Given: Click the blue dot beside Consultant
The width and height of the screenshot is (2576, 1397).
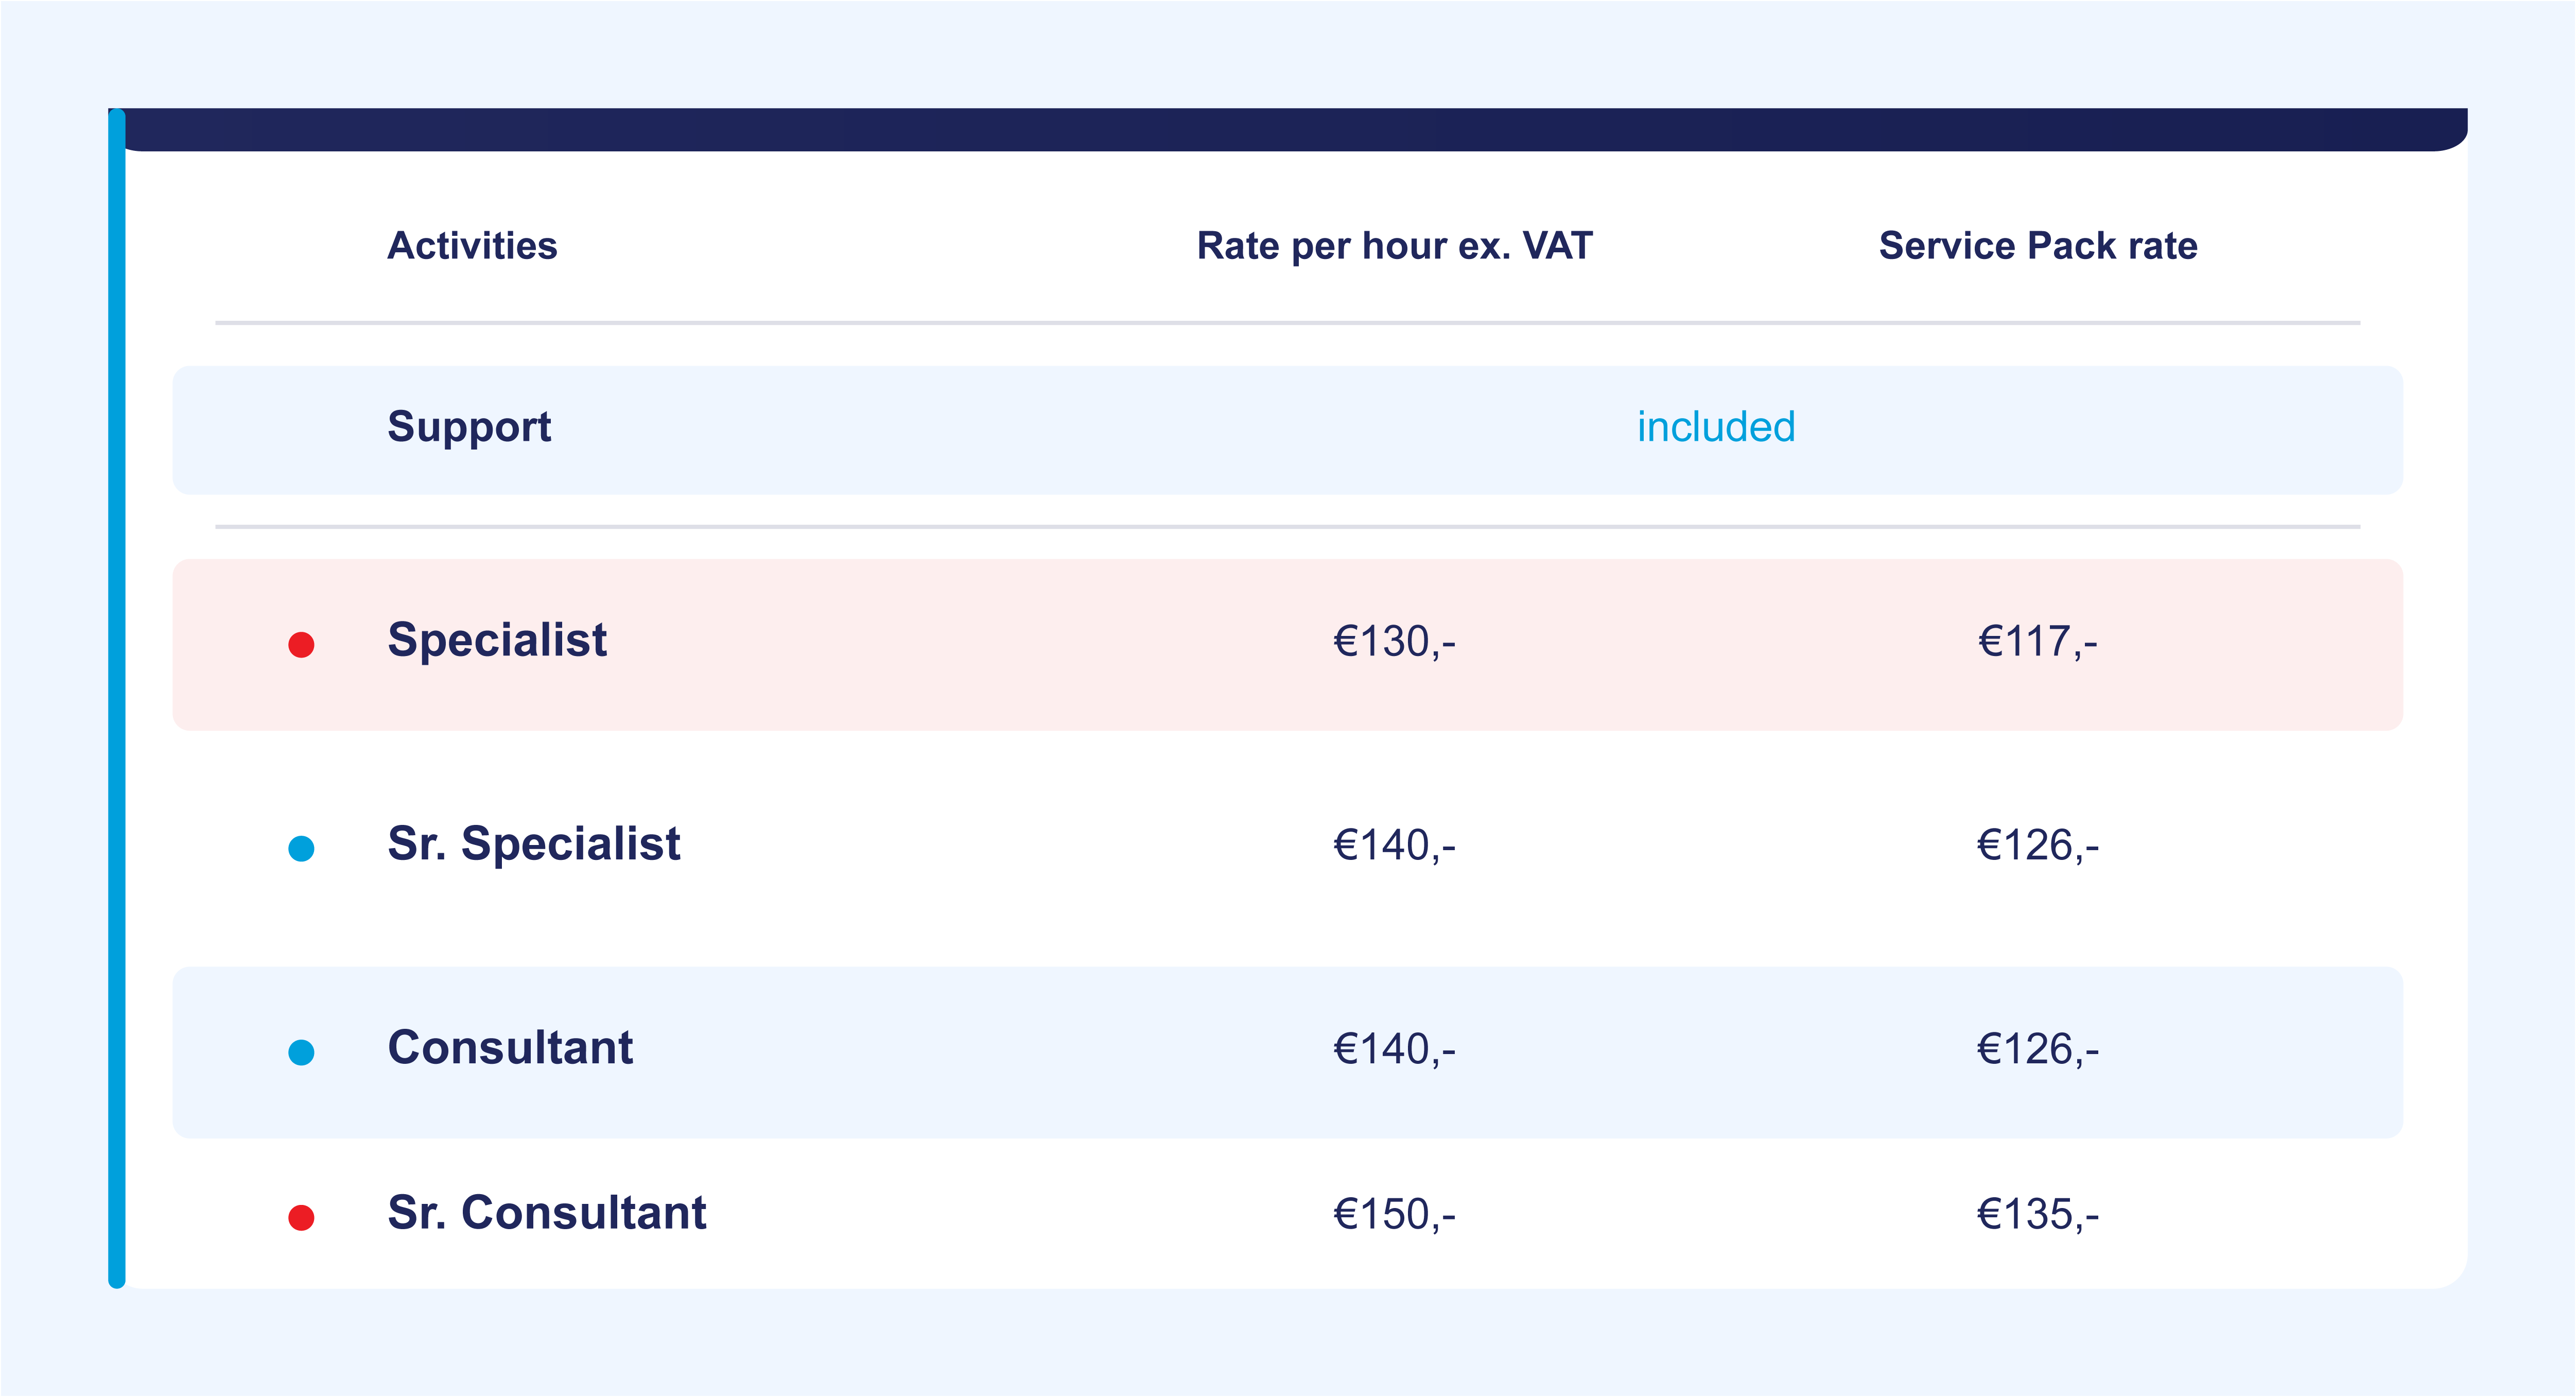Looking at the screenshot, I should coord(301,1052).
